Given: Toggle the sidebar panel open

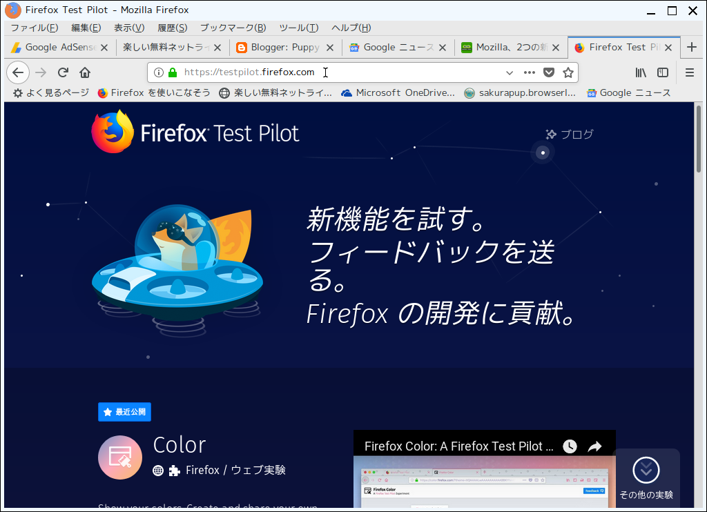Looking at the screenshot, I should [663, 72].
